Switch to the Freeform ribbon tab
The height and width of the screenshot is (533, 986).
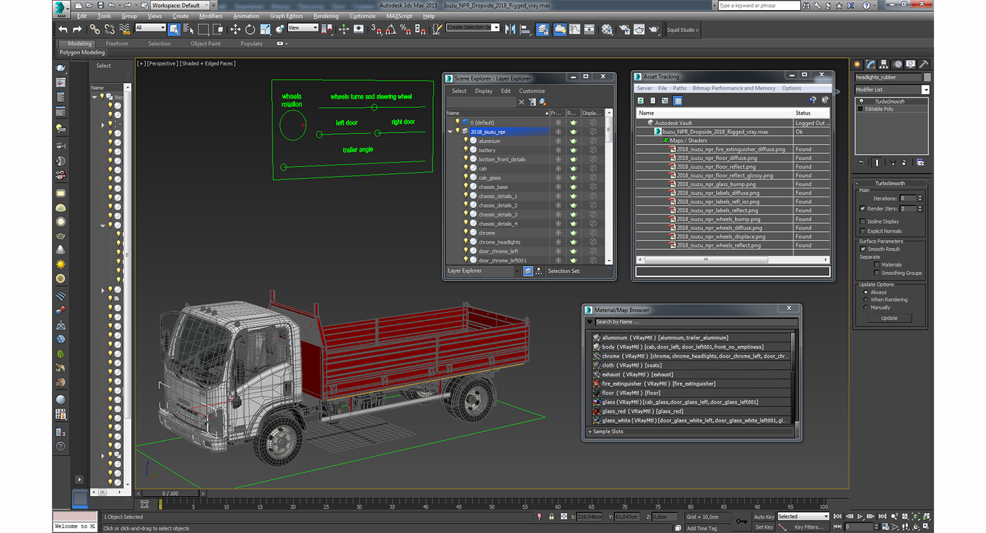tap(117, 43)
